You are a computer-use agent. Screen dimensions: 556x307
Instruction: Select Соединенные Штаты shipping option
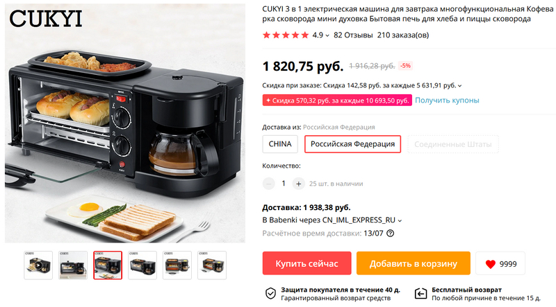(x=453, y=144)
